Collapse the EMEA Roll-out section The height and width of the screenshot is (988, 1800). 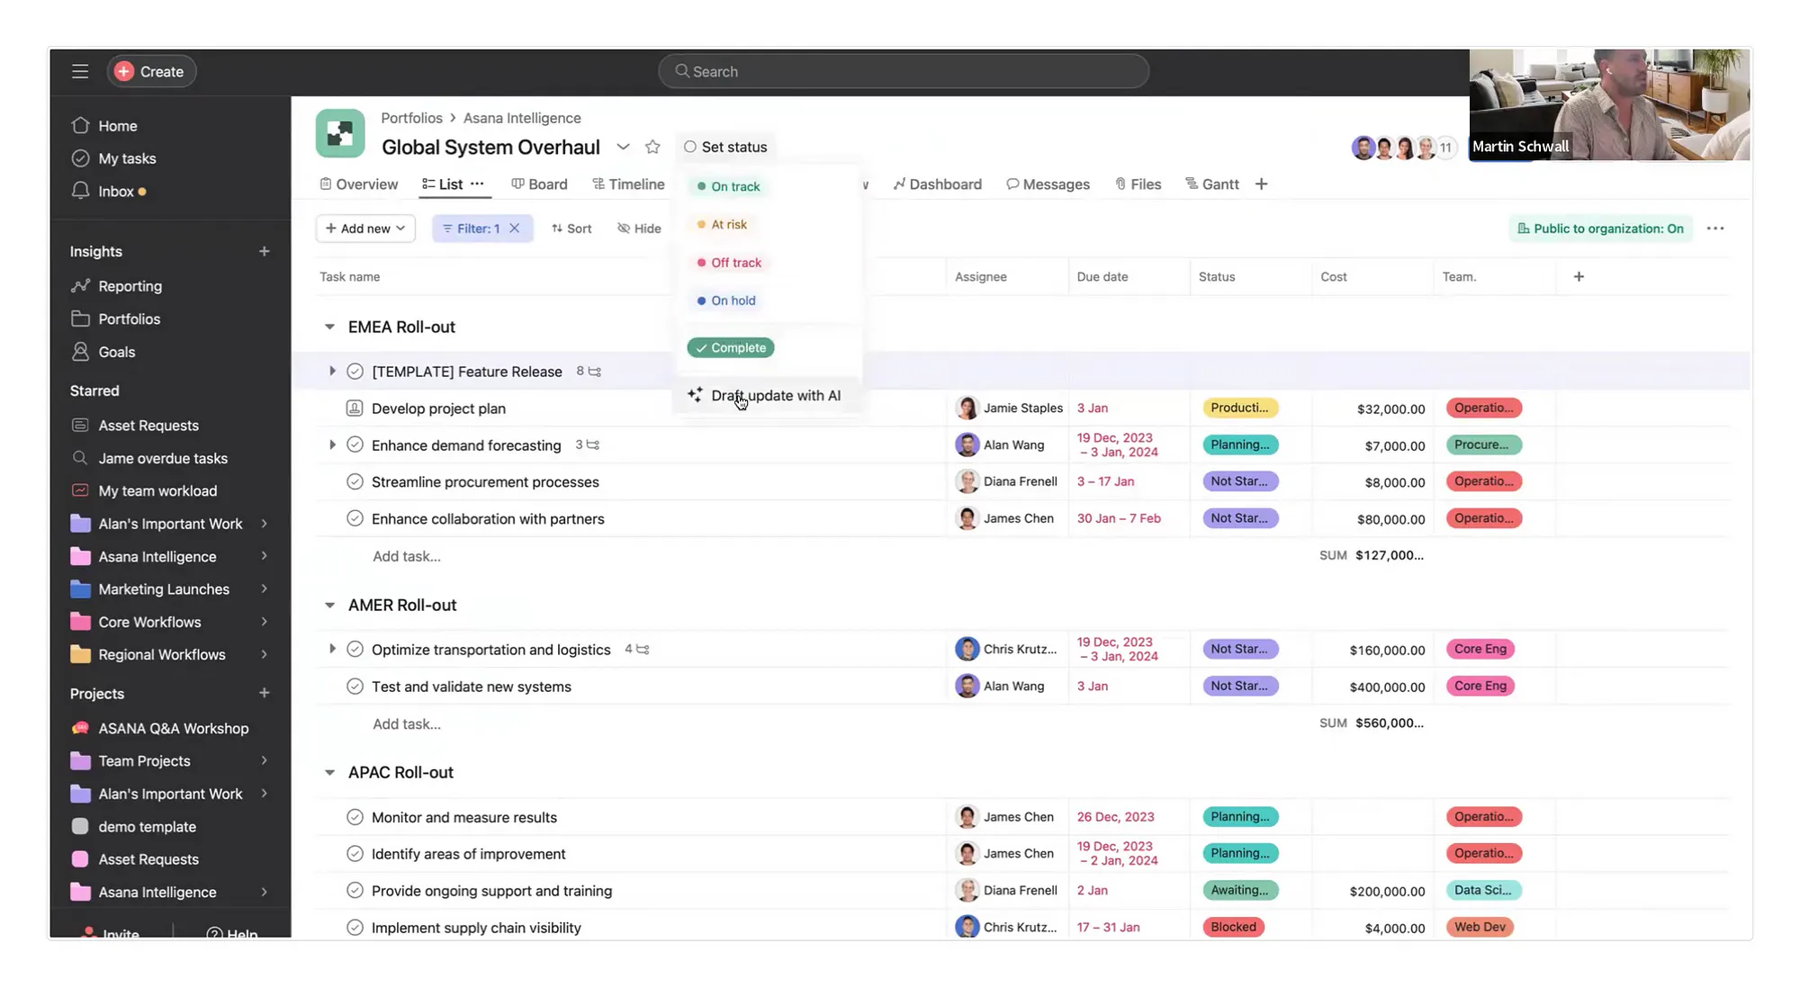point(329,328)
